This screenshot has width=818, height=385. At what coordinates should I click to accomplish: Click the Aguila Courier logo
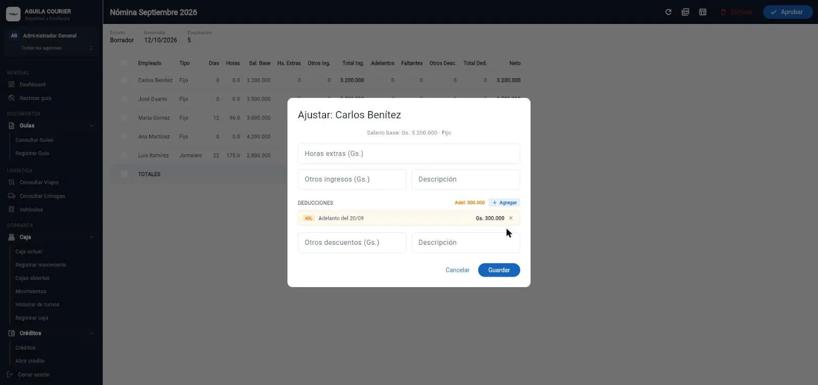pos(13,14)
